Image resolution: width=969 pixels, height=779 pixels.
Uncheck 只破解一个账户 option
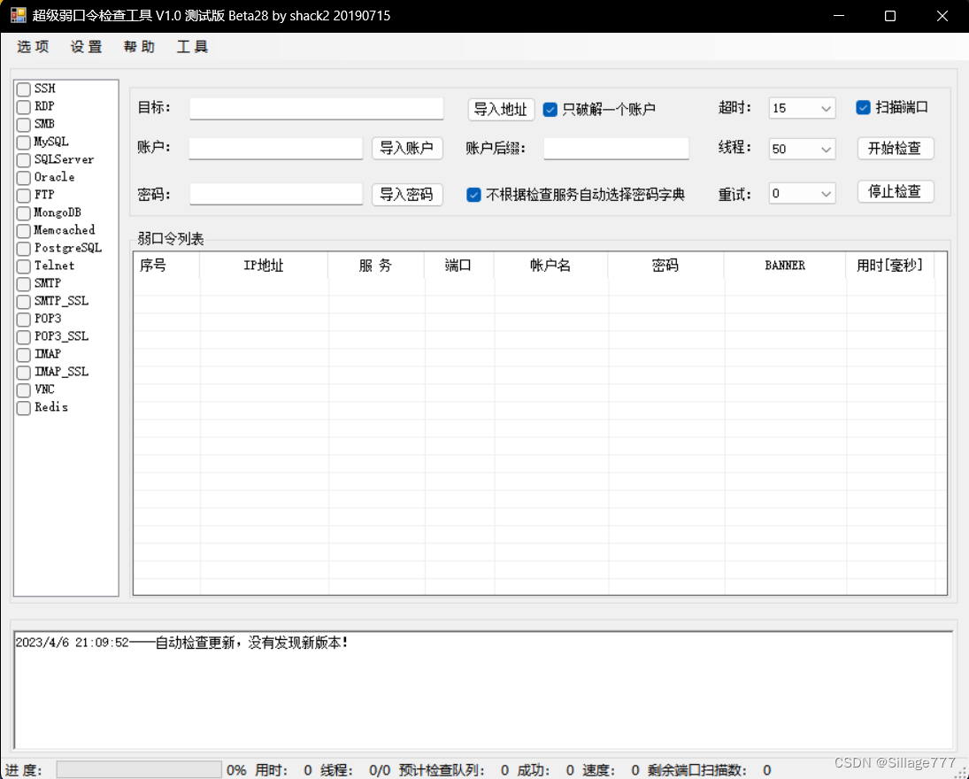click(x=550, y=110)
